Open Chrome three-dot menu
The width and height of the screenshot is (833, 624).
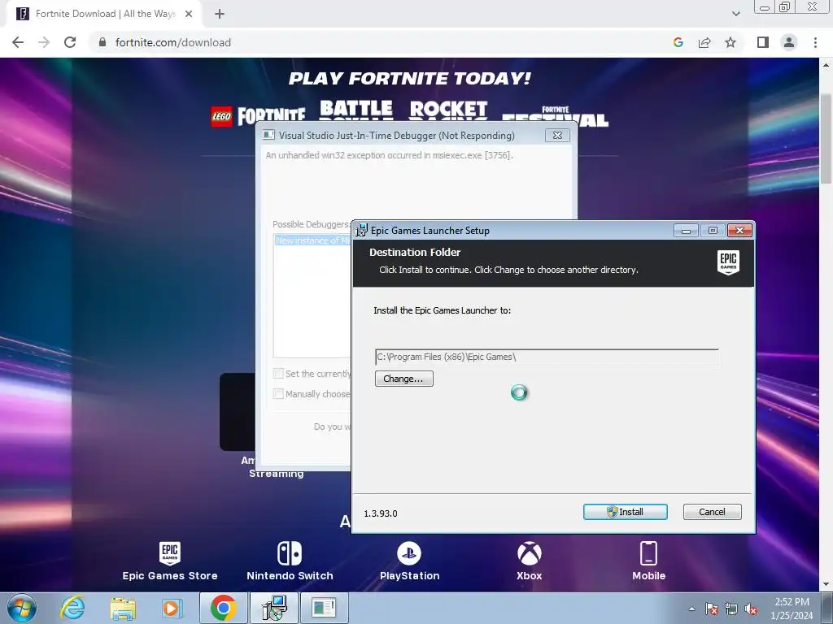815,42
